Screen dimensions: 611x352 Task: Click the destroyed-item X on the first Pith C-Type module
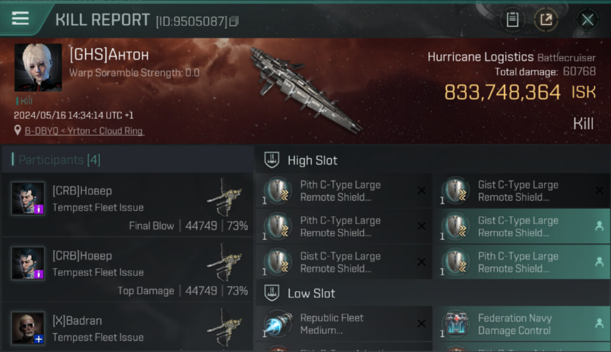click(x=422, y=191)
